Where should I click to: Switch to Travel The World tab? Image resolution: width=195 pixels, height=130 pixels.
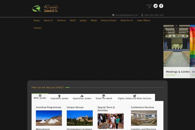click(x=104, y=97)
